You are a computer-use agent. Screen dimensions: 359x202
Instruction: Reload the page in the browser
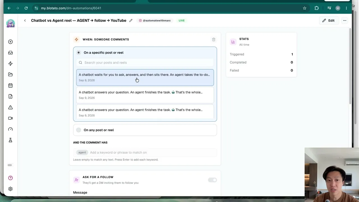(x=26, y=8)
